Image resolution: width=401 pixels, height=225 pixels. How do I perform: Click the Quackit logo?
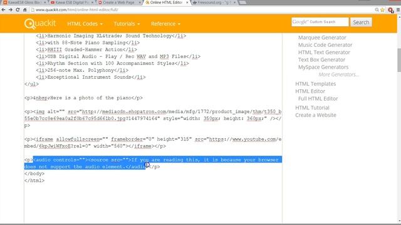[x=40, y=24]
